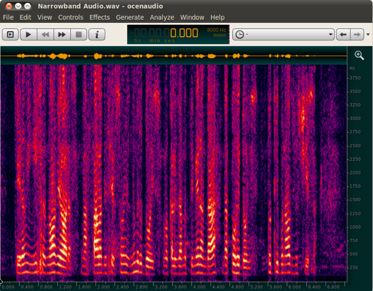Open the small toolbar overflow arrow
This screenshot has width=373, height=291.
click(x=368, y=35)
